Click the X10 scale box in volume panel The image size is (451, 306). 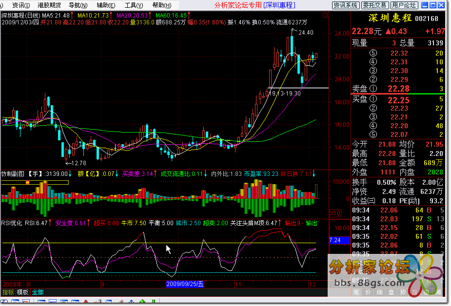point(335,213)
